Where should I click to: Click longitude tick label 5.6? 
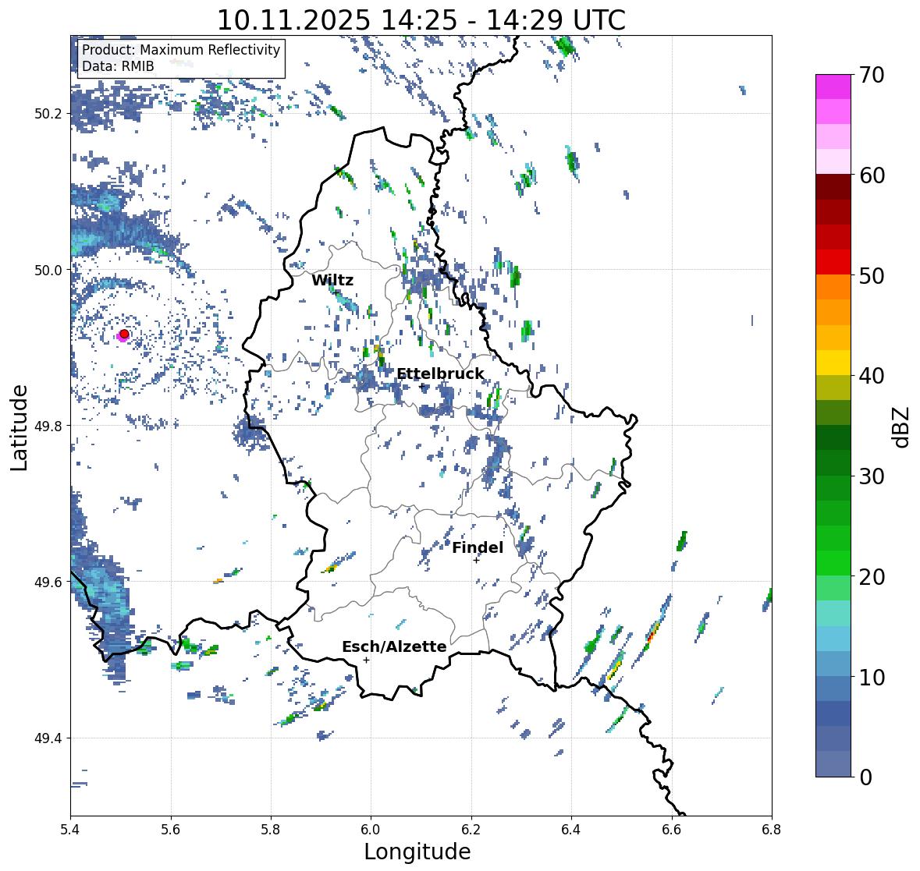(x=171, y=829)
